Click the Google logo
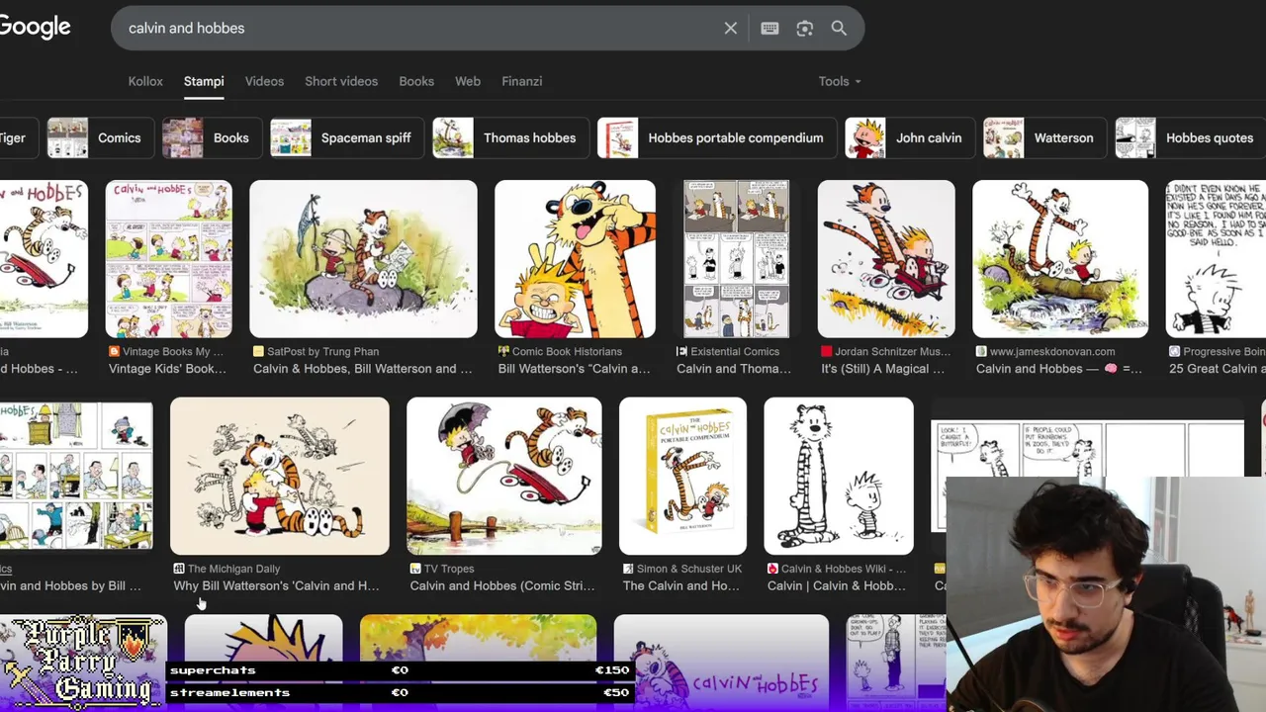This screenshot has height=712, width=1266. tap(35, 28)
